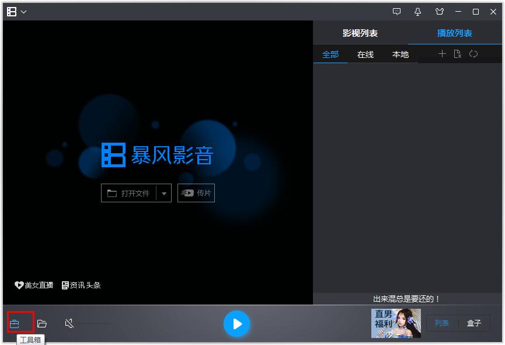Switch list view to 盒子 mode
This screenshot has width=505, height=345.
click(474, 322)
